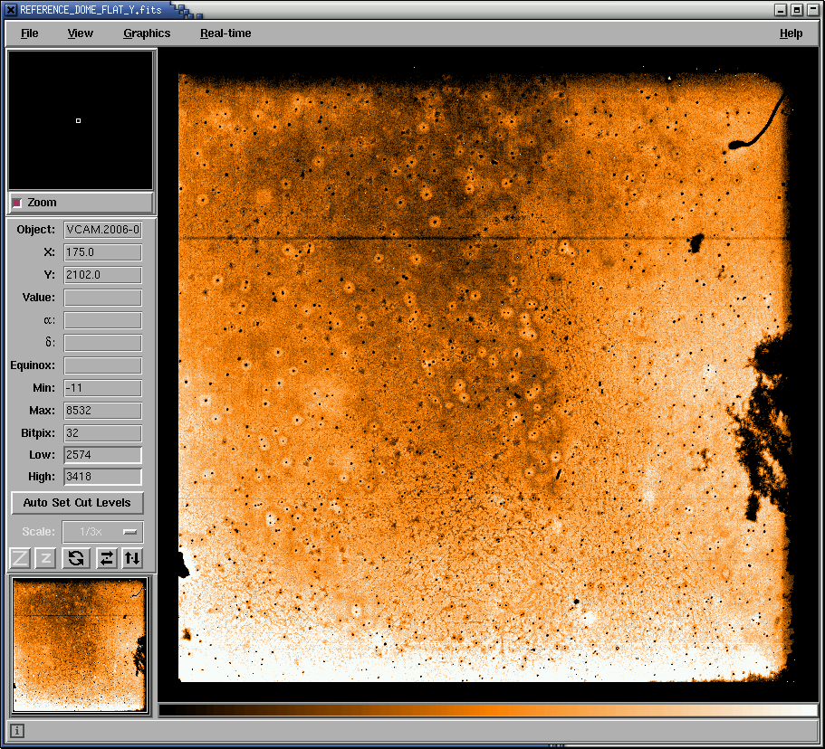Click the small z zoom-out icon
Screen dimensions: 825x749
(45, 558)
